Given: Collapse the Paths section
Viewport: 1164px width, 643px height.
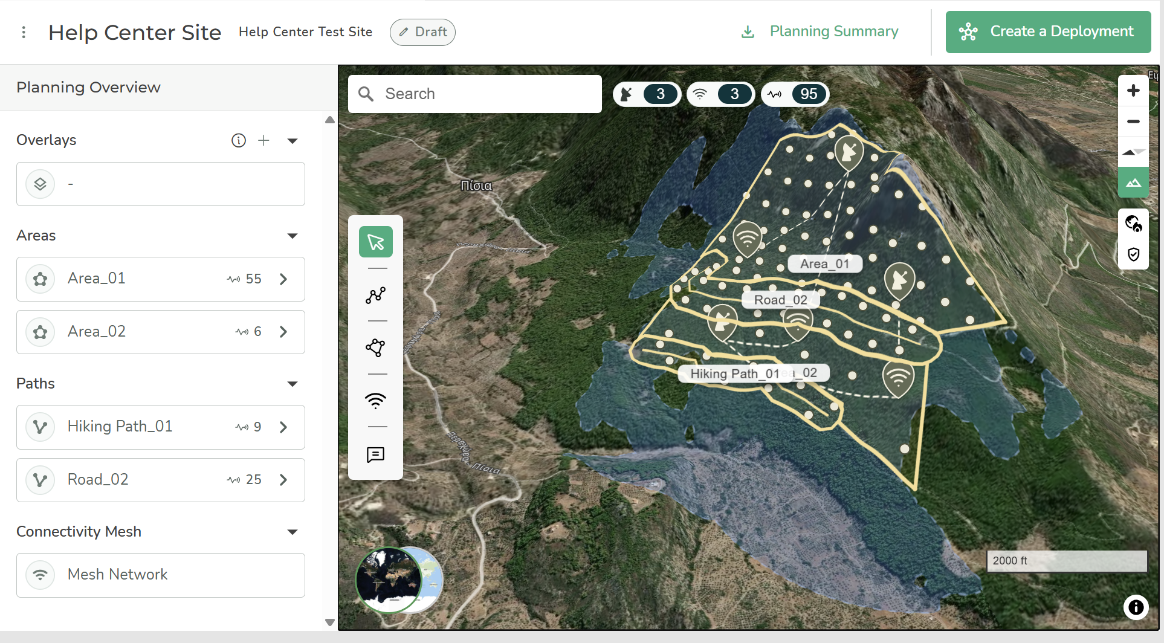Looking at the screenshot, I should coord(293,384).
